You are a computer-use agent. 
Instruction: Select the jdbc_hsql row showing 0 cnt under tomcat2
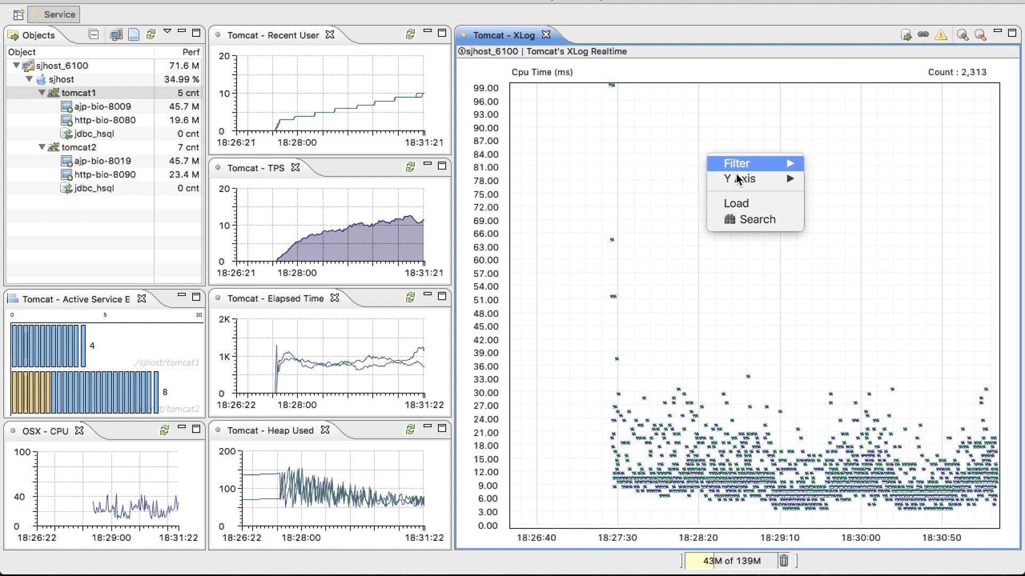[x=104, y=188]
